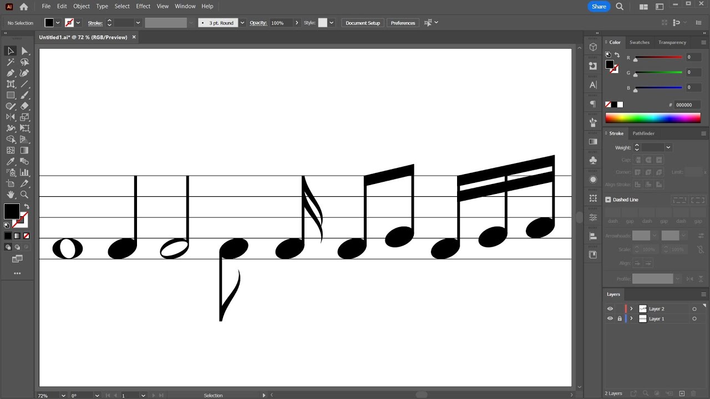Open the 3D and Materials panel icon

593,47
